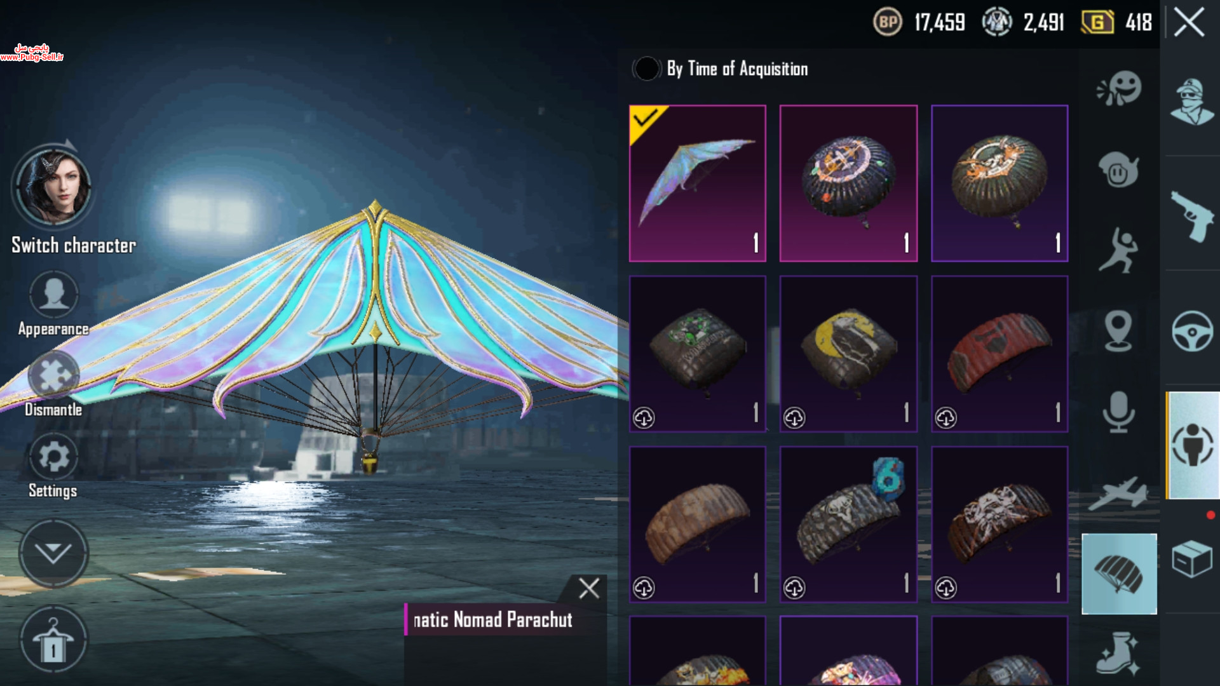Select the airplane skins category icon
Screen dimensions: 1220x686
pyautogui.click(x=1120, y=494)
